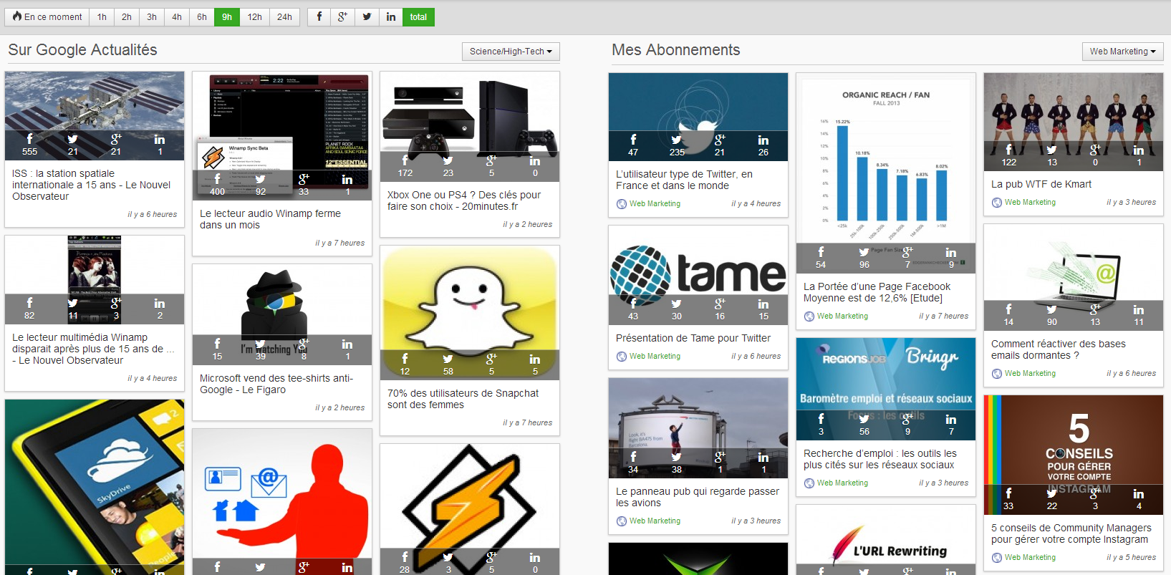Click globe icon under Présentation de Tame
1171x575 pixels.
tap(622, 357)
